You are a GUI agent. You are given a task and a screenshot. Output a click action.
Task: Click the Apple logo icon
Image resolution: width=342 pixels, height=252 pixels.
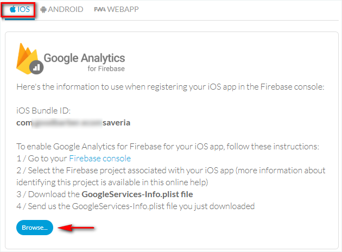[13, 9]
